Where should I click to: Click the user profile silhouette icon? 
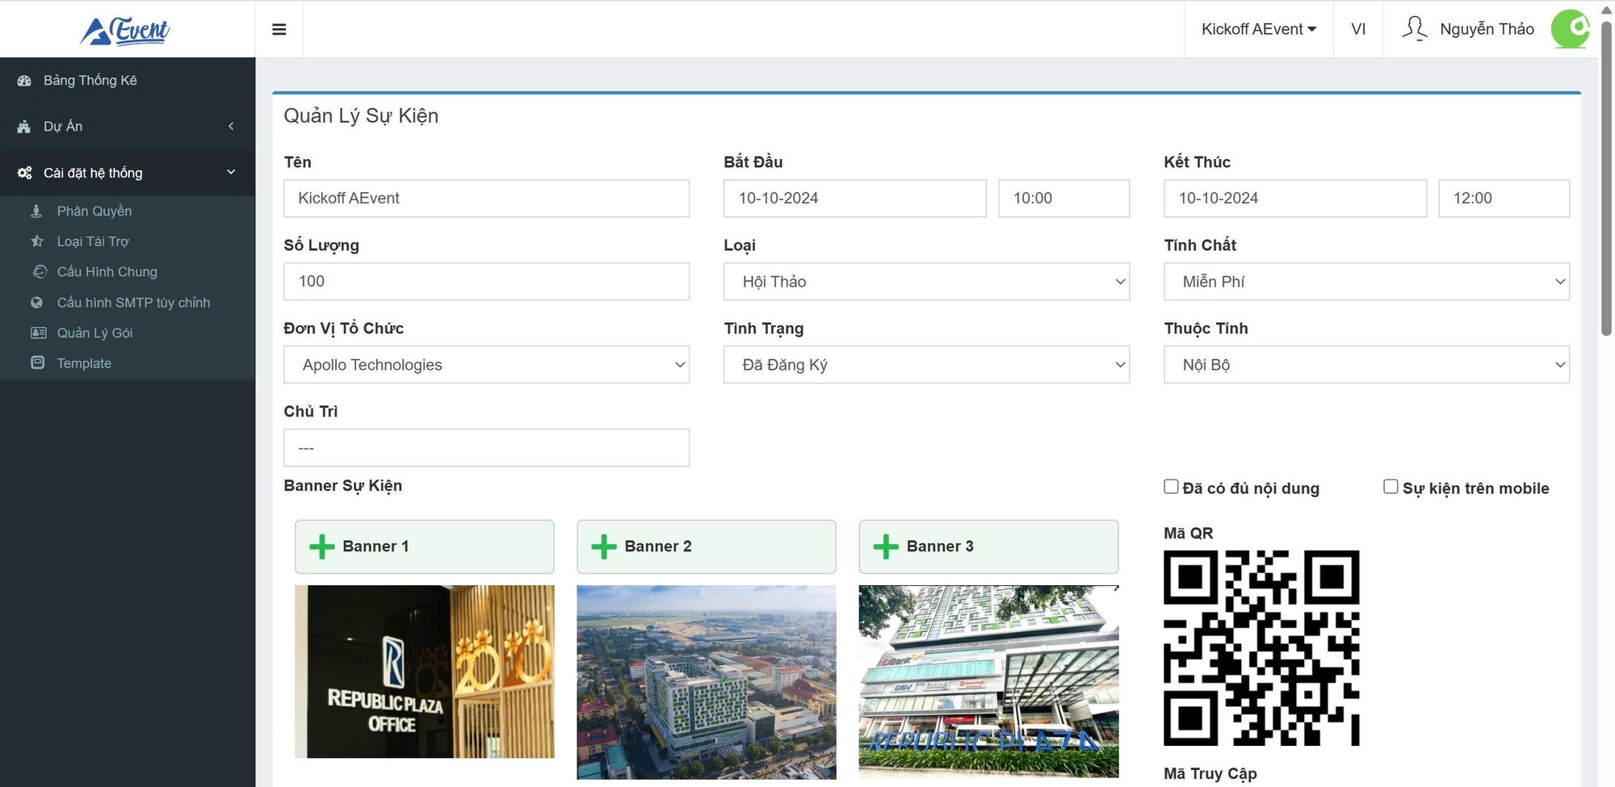coord(1415,29)
